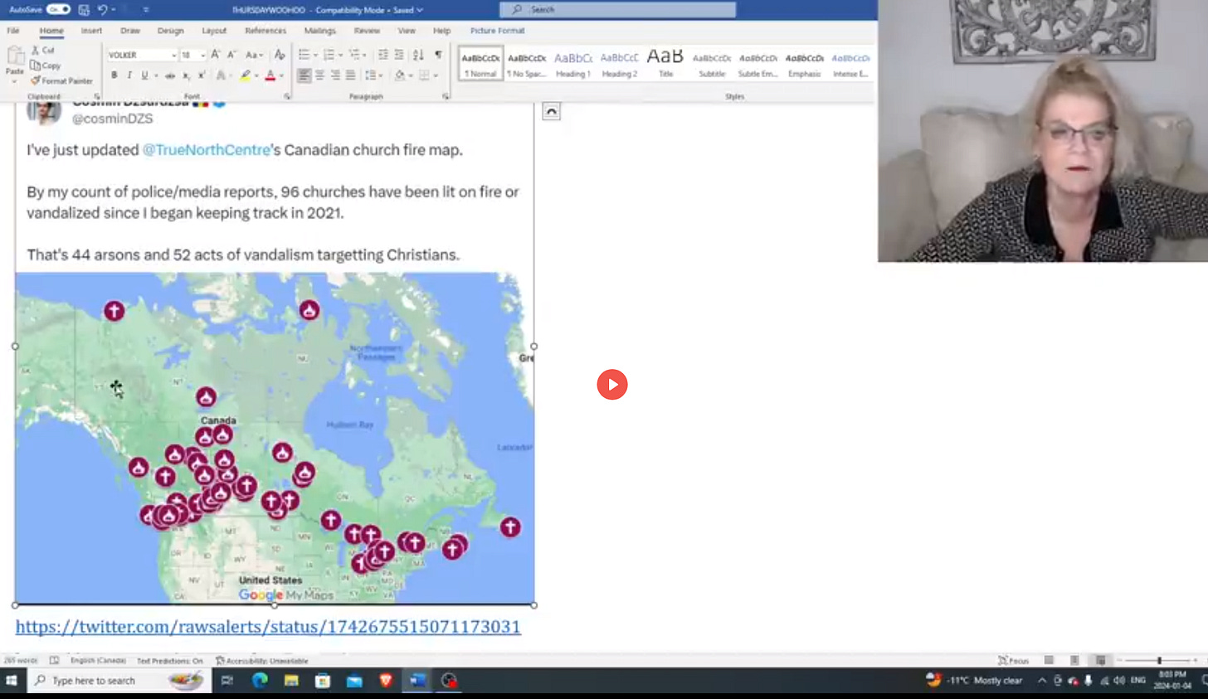1208x699 pixels.
Task: Click the Undo arrow icon
Action: click(103, 10)
